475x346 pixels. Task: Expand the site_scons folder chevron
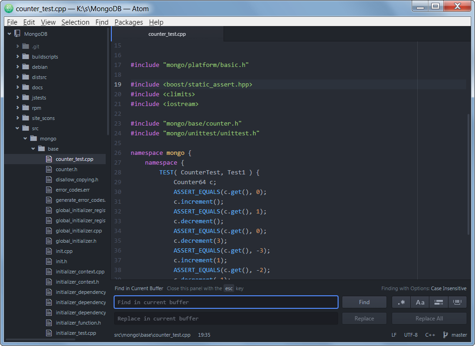pyautogui.click(x=18, y=118)
